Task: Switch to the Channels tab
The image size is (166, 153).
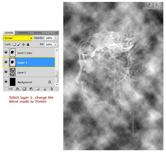Action: point(23,33)
